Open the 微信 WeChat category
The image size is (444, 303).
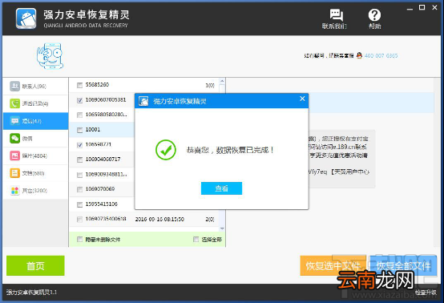coord(35,139)
